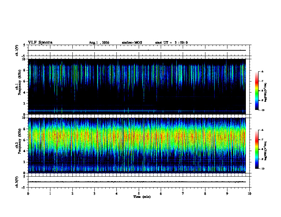The width and height of the screenshot is (281, 217).
Task: Click the "station=MOS" header label
Action: pyautogui.click(x=132, y=43)
